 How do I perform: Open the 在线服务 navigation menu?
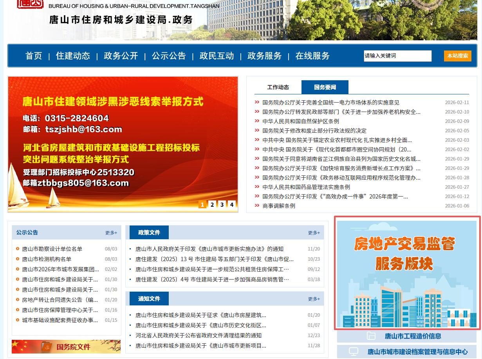[312, 56]
